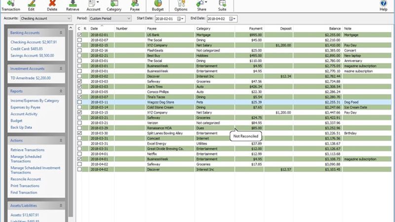
Task: Uncheck cleared box for Split Lanes Bowling Alley
Action: coord(79,133)
